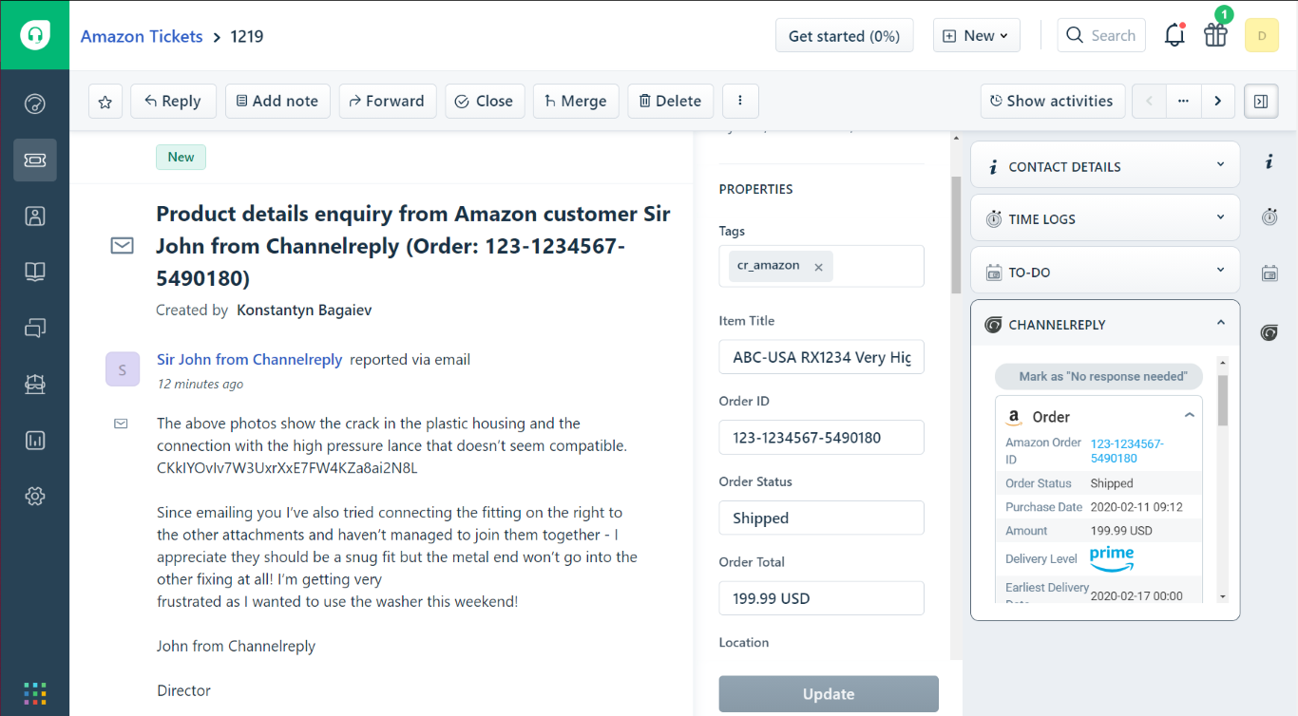The width and height of the screenshot is (1298, 716).
Task: Click the Tags input field
Action: pos(822,266)
